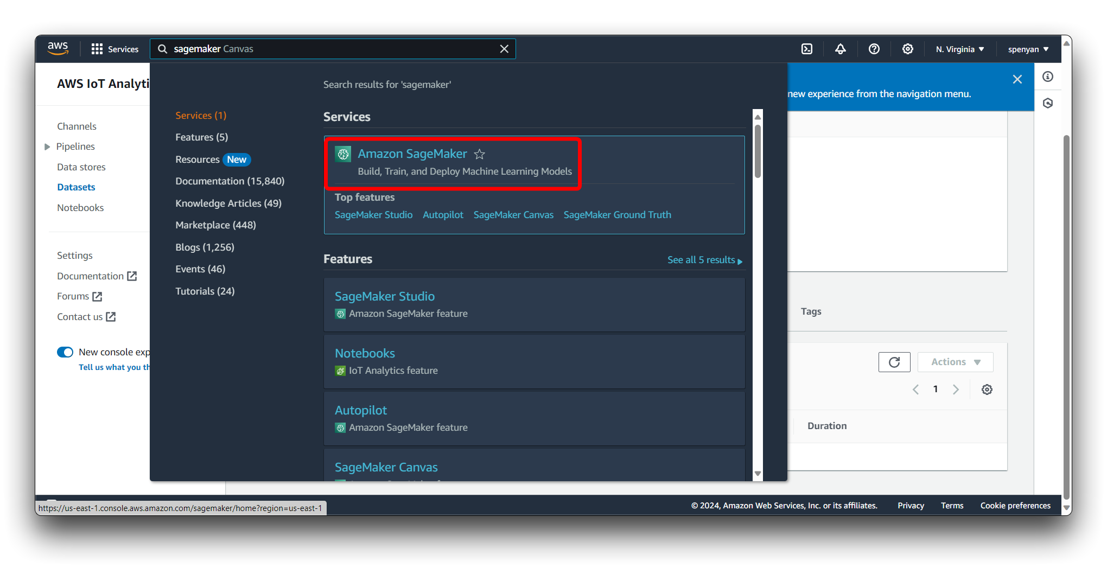Image resolution: width=1107 pixels, height=568 pixels.
Task: Open the Terms footer link
Action: tap(952, 506)
